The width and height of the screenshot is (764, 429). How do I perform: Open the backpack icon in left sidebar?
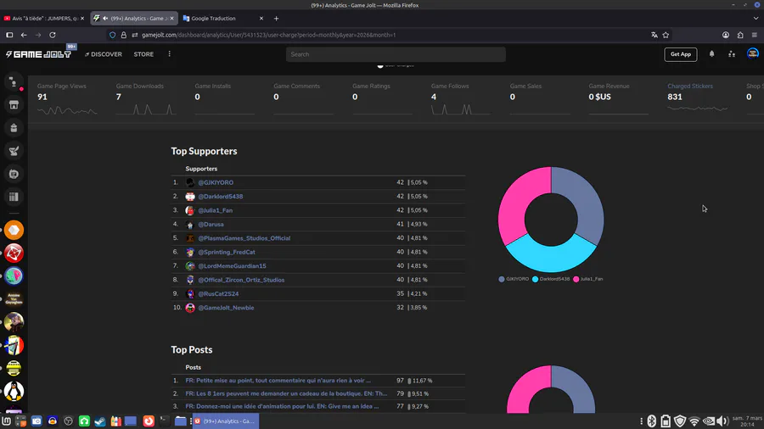tap(14, 128)
